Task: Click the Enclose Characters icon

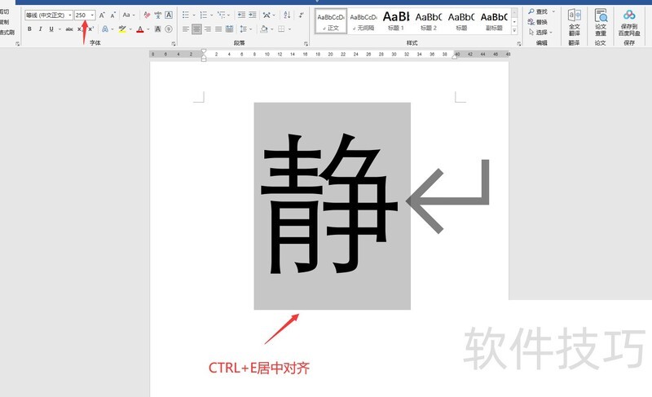Action: tap(169, 29)
